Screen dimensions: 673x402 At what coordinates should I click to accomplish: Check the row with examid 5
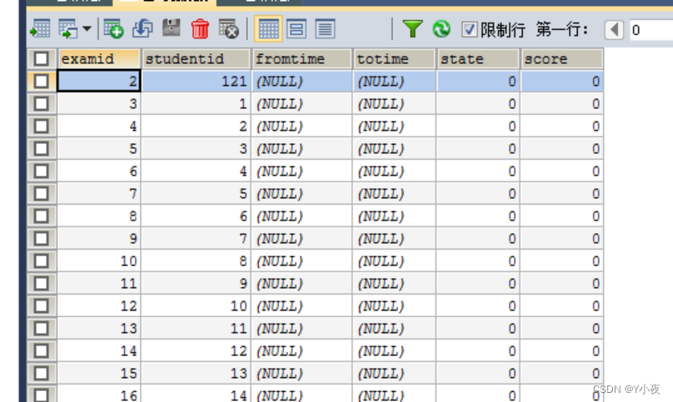click(x=42, y=149)
